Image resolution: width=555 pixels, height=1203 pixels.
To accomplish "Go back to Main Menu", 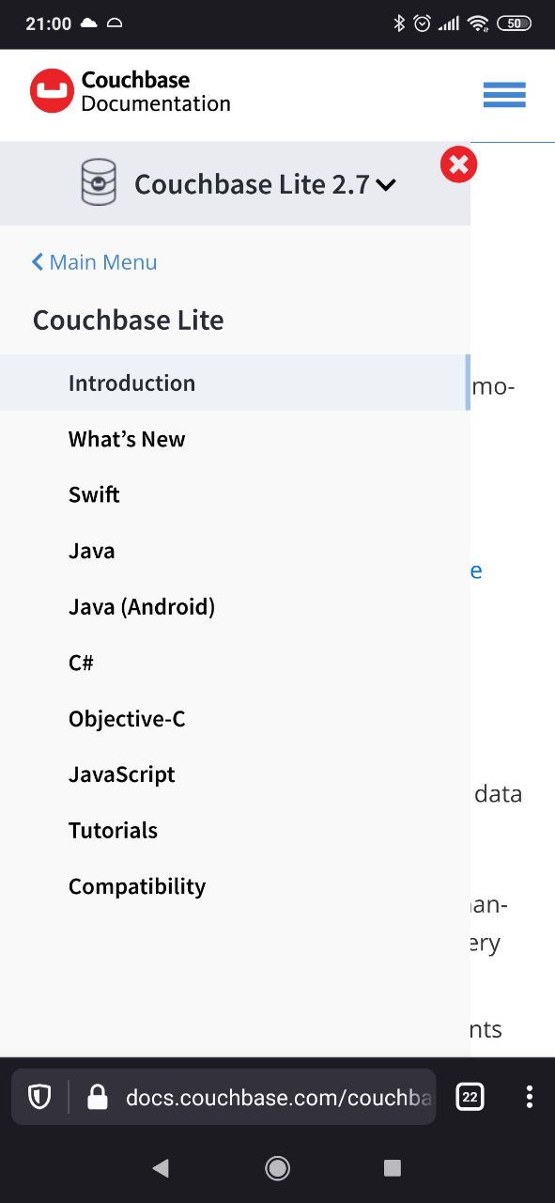I will point(94,262).
